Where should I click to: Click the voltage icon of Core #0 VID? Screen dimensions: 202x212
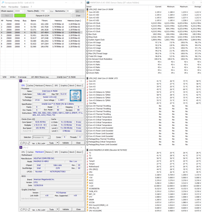pos(87,12)
